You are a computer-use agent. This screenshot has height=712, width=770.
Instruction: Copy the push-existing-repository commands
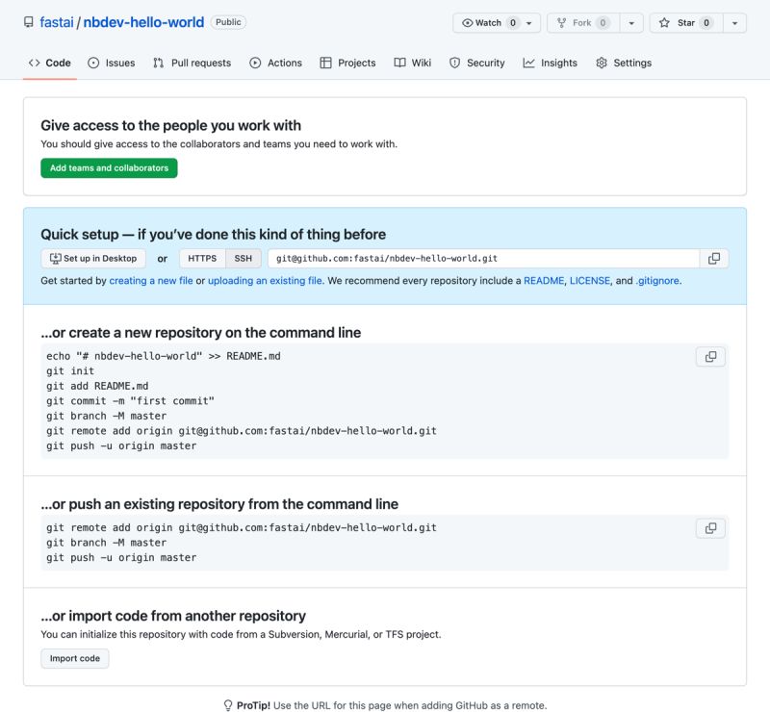coord(710,527)
